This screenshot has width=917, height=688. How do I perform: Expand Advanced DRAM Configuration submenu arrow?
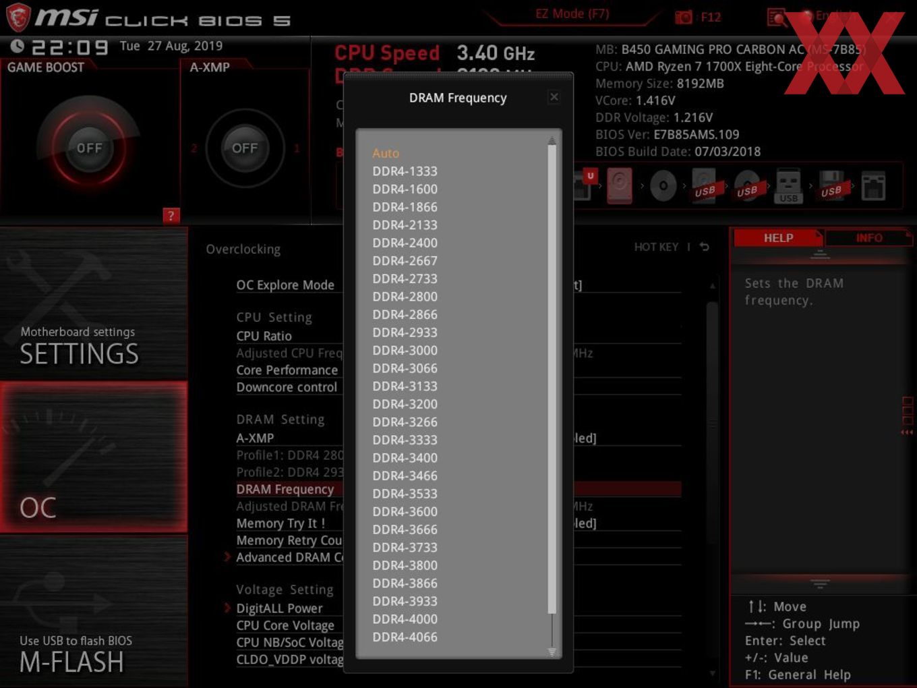[227, 557]
